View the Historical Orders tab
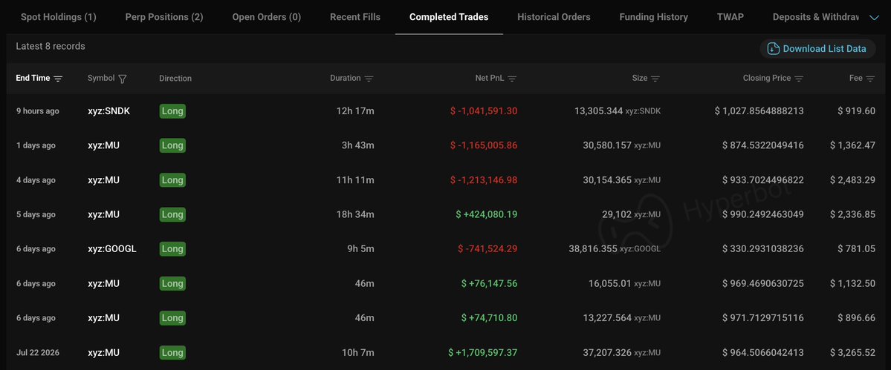891x370 pixels. (x=554, y=17)
